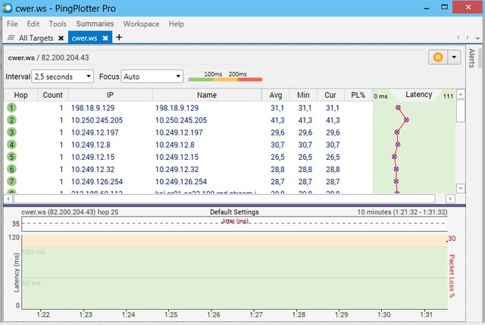The image size is (485, 325).
Task: Click the Min column header
Action: [x=303, y=95]
